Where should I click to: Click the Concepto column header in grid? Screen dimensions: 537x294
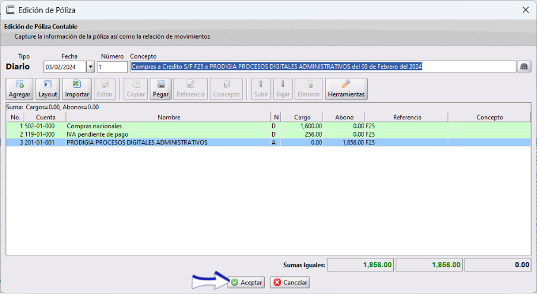click(489, 118)
